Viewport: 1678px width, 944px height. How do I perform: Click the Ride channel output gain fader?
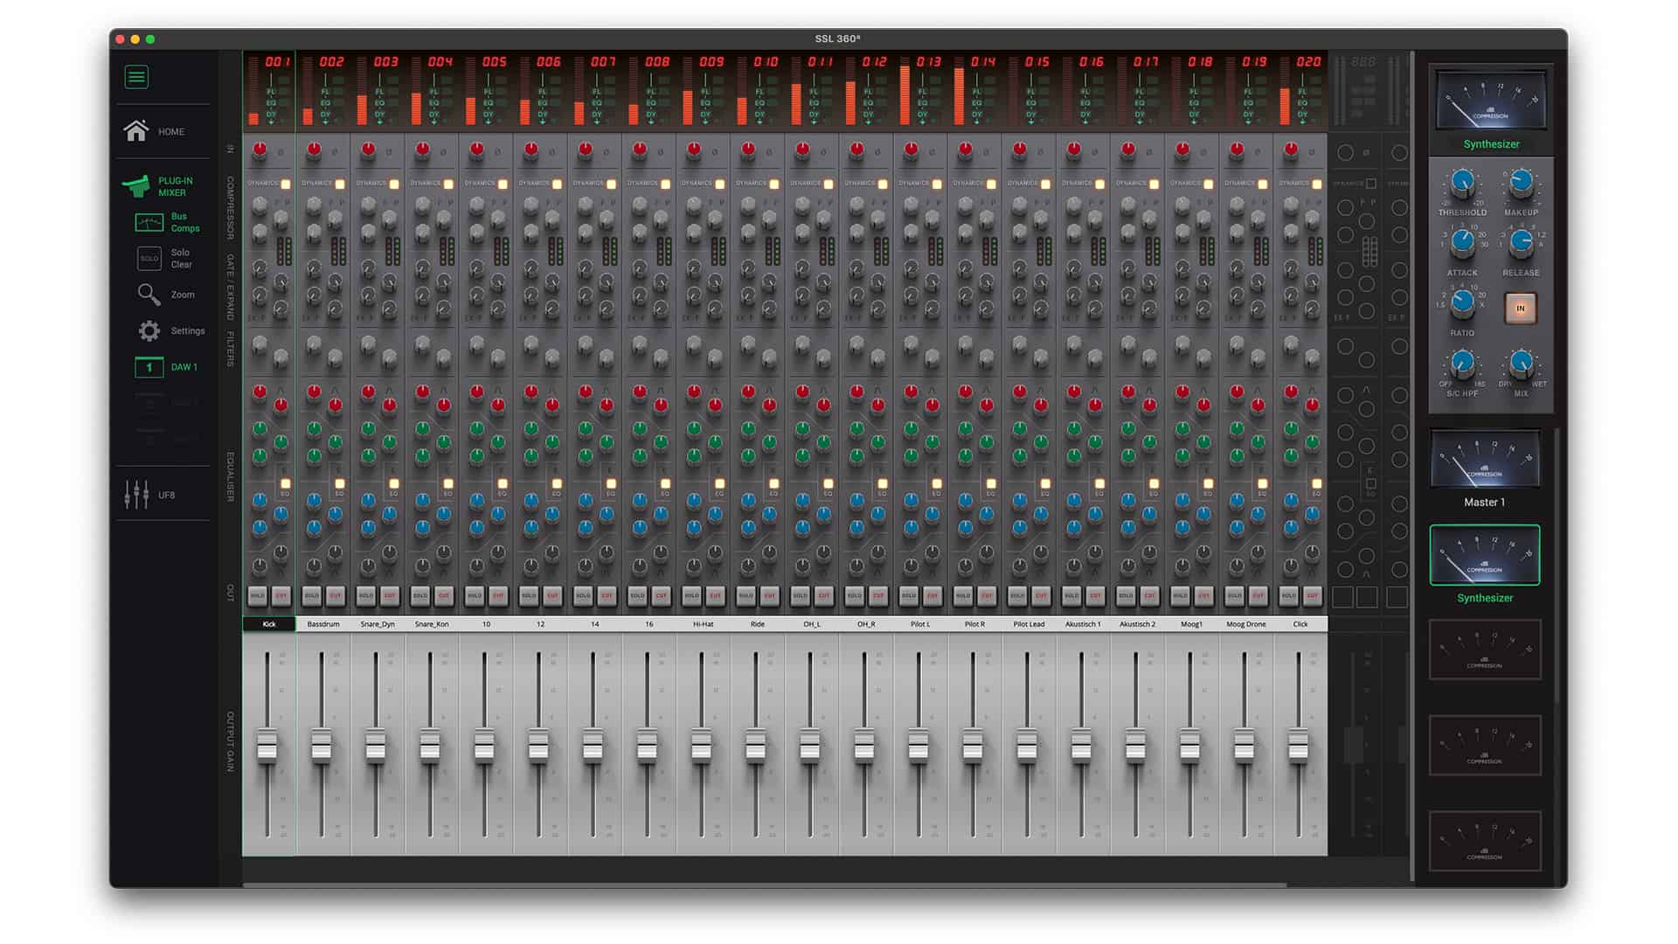coord(755,747)
